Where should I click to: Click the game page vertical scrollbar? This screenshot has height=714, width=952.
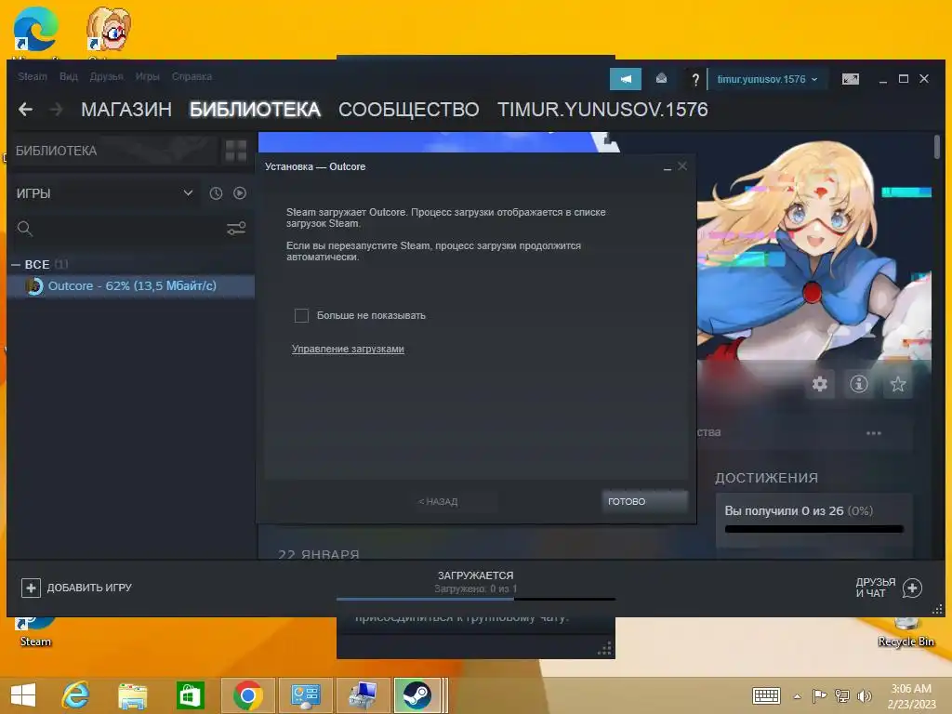point(937,148)
